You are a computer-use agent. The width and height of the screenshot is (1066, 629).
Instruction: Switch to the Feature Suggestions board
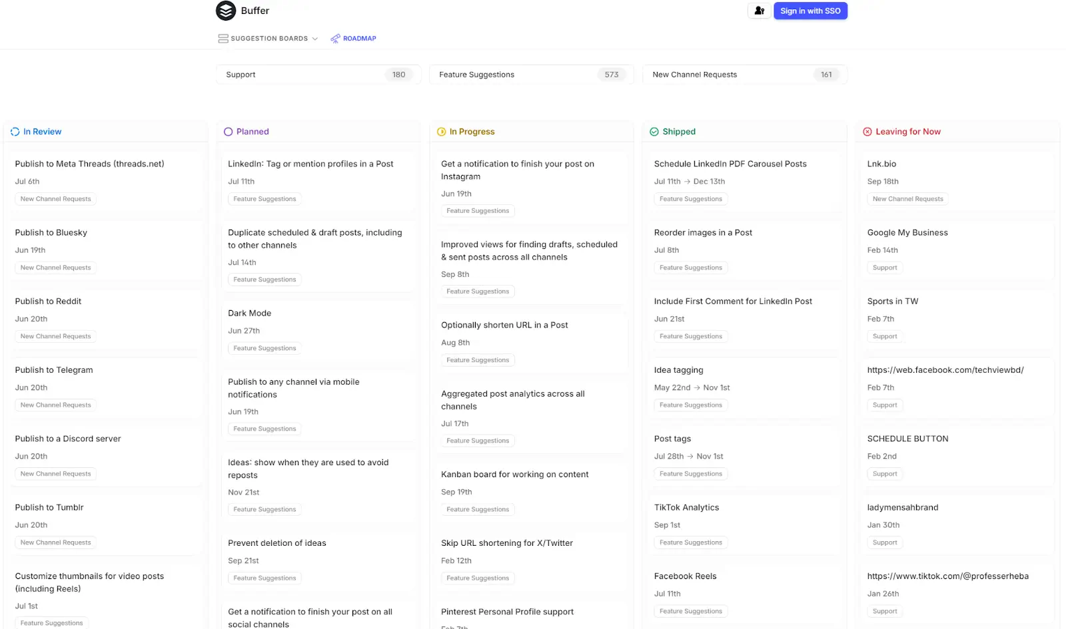point(531,74)
